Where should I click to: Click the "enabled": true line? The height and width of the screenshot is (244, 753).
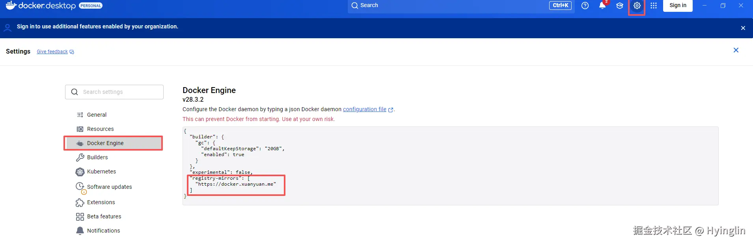click(x=223, y=155)
